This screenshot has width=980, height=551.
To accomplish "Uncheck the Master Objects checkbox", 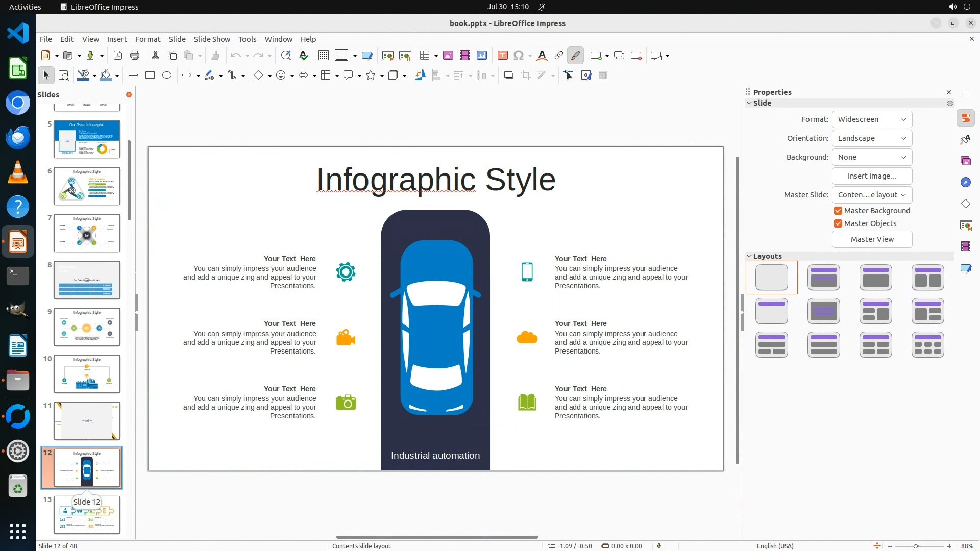I will [x=838, y=223].
